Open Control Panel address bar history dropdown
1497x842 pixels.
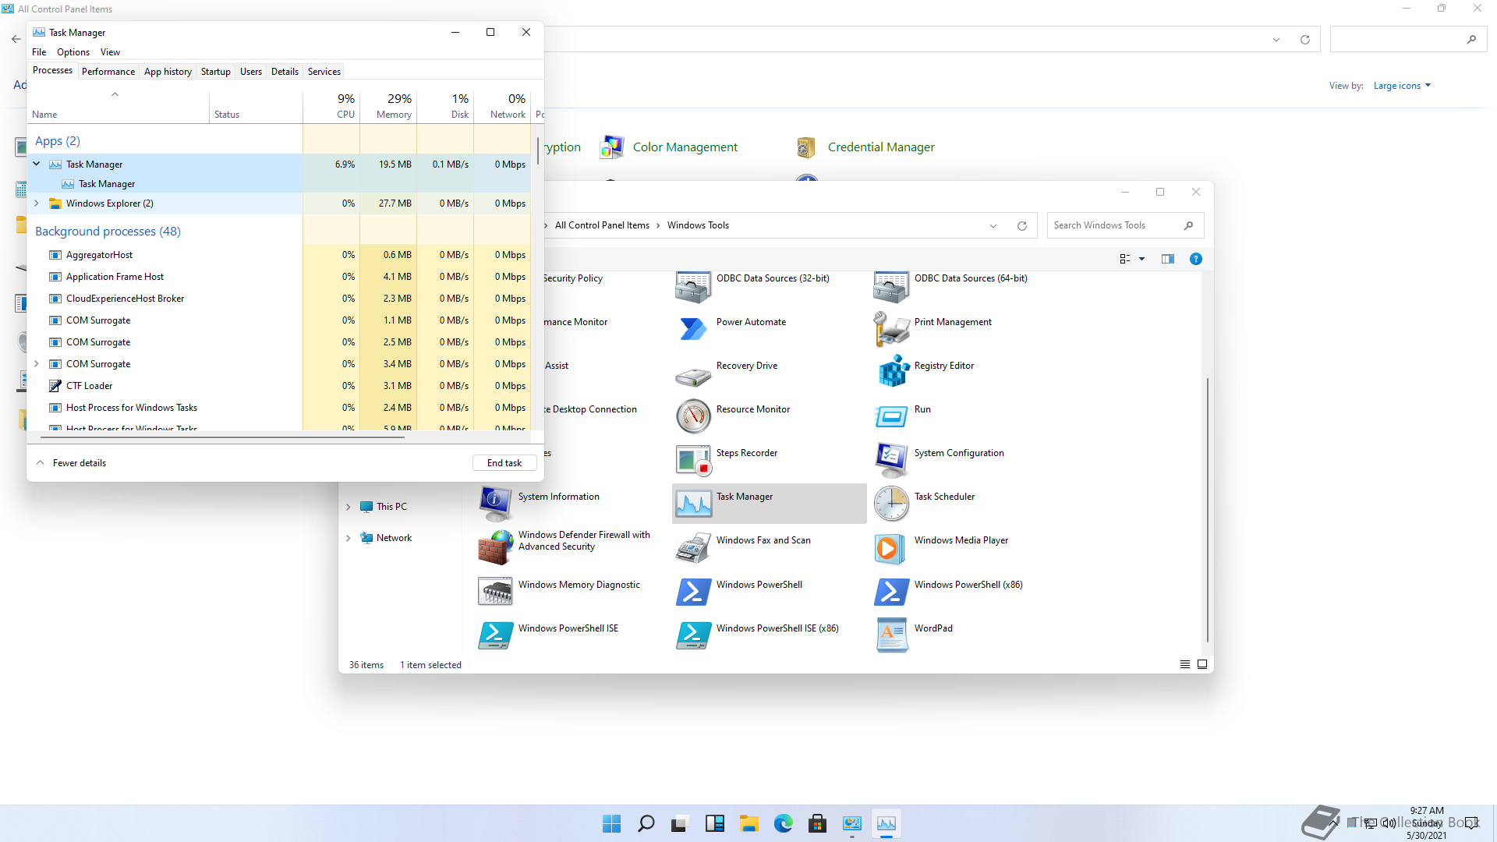click(1276, 40)
